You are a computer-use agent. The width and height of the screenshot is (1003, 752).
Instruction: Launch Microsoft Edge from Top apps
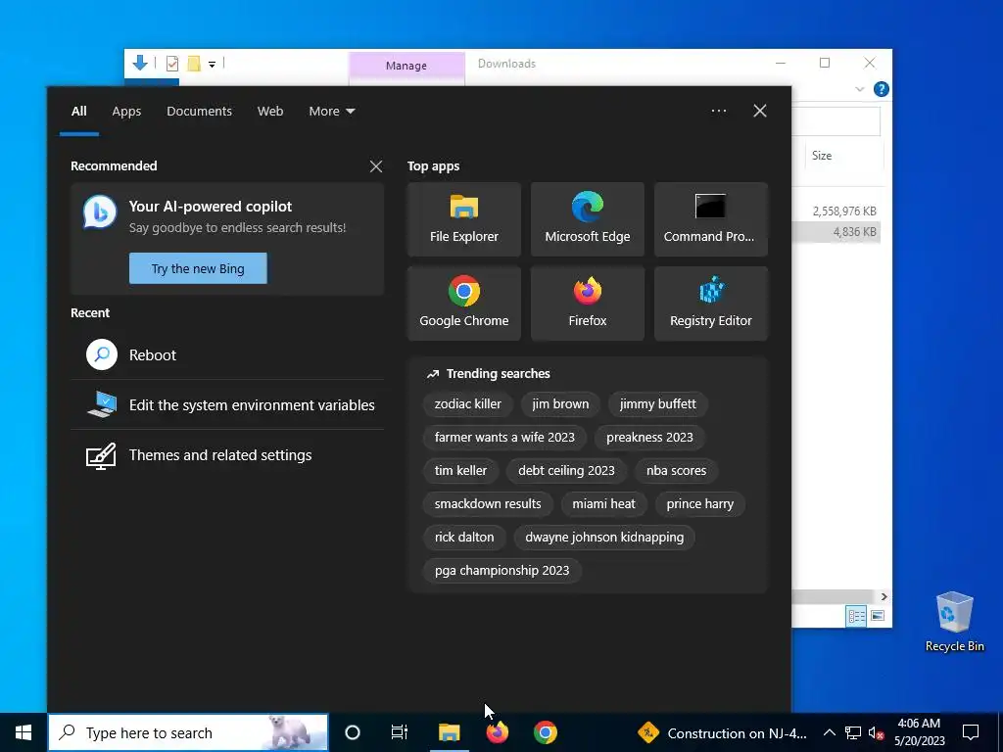pos(588,219)
